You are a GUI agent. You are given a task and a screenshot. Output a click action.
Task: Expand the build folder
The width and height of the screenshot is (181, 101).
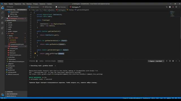(9, 29)
